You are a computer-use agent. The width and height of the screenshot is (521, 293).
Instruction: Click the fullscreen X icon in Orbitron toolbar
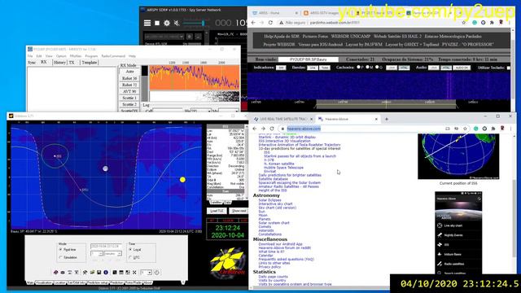click(x=134, y=273)
